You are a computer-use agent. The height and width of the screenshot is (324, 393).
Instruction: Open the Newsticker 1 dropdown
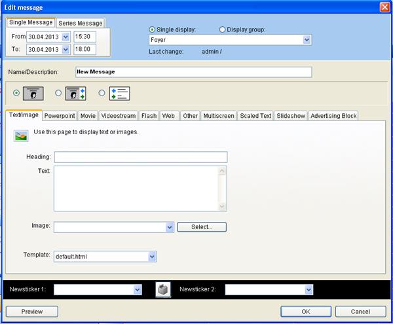click(x=138, y=289)
